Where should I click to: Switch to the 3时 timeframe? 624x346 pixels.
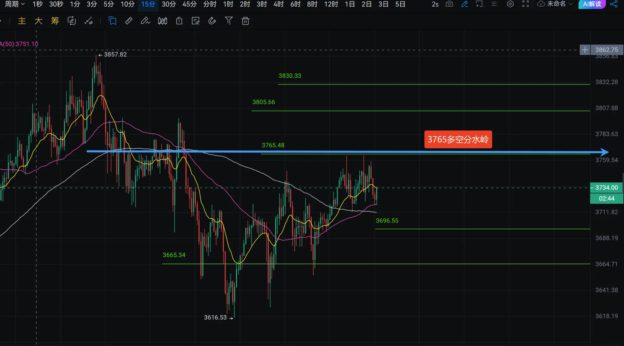pos(262,4)
